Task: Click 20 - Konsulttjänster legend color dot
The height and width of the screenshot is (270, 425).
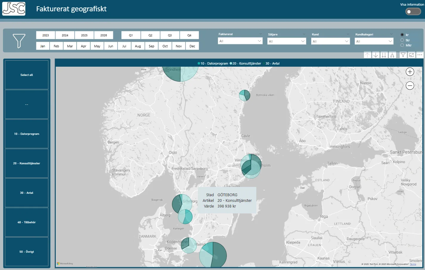Action: point(231,63)
